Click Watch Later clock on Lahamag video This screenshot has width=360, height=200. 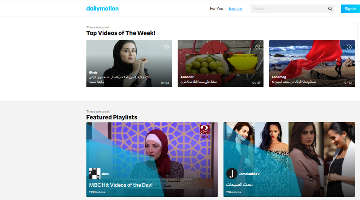tap(349, 47)
